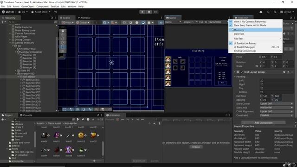The width and height of the screenshot is (297, 167).
Task: Click the Create button in Animation panel
Action: point(196,147)
